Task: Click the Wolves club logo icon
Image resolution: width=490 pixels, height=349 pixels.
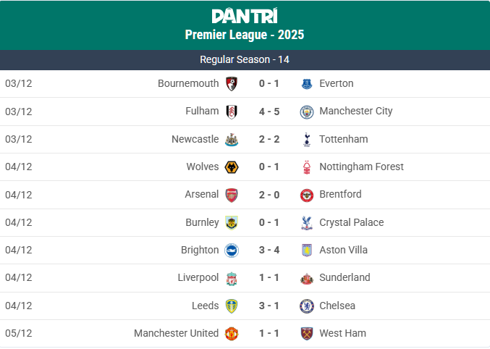Action: (232, 167)
